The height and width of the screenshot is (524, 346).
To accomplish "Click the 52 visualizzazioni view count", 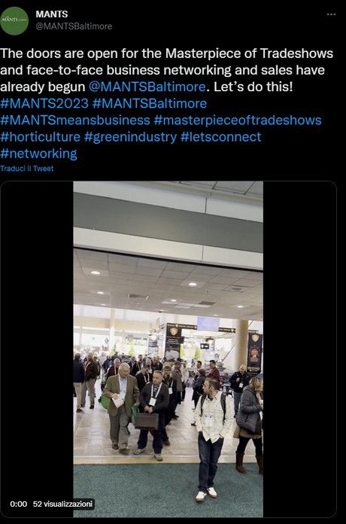I will click(x=62, y=504).
